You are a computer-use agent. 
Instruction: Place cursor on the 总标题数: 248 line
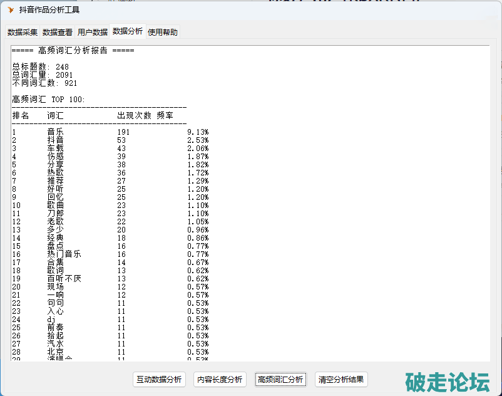[41, 67]
